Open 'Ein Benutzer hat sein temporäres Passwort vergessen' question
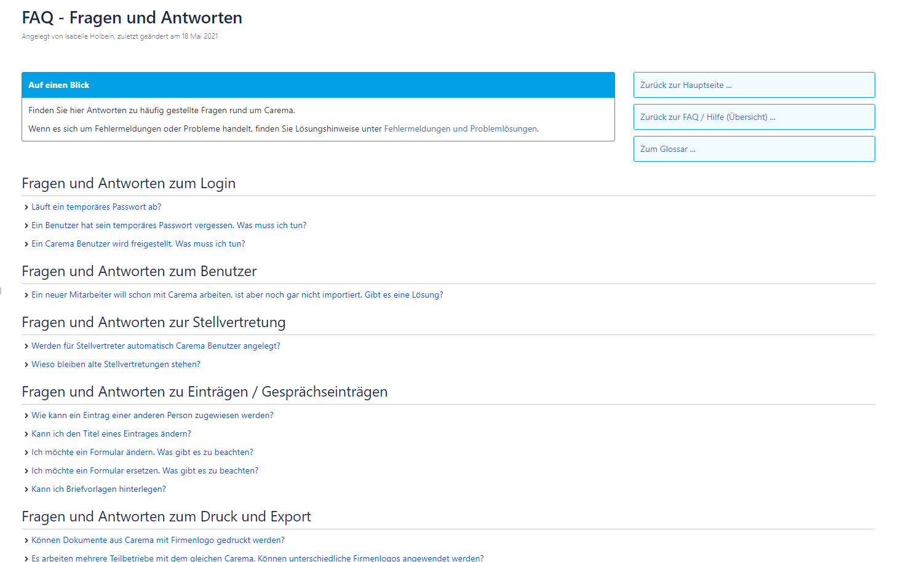906x562 pixels. pos(169,226)
